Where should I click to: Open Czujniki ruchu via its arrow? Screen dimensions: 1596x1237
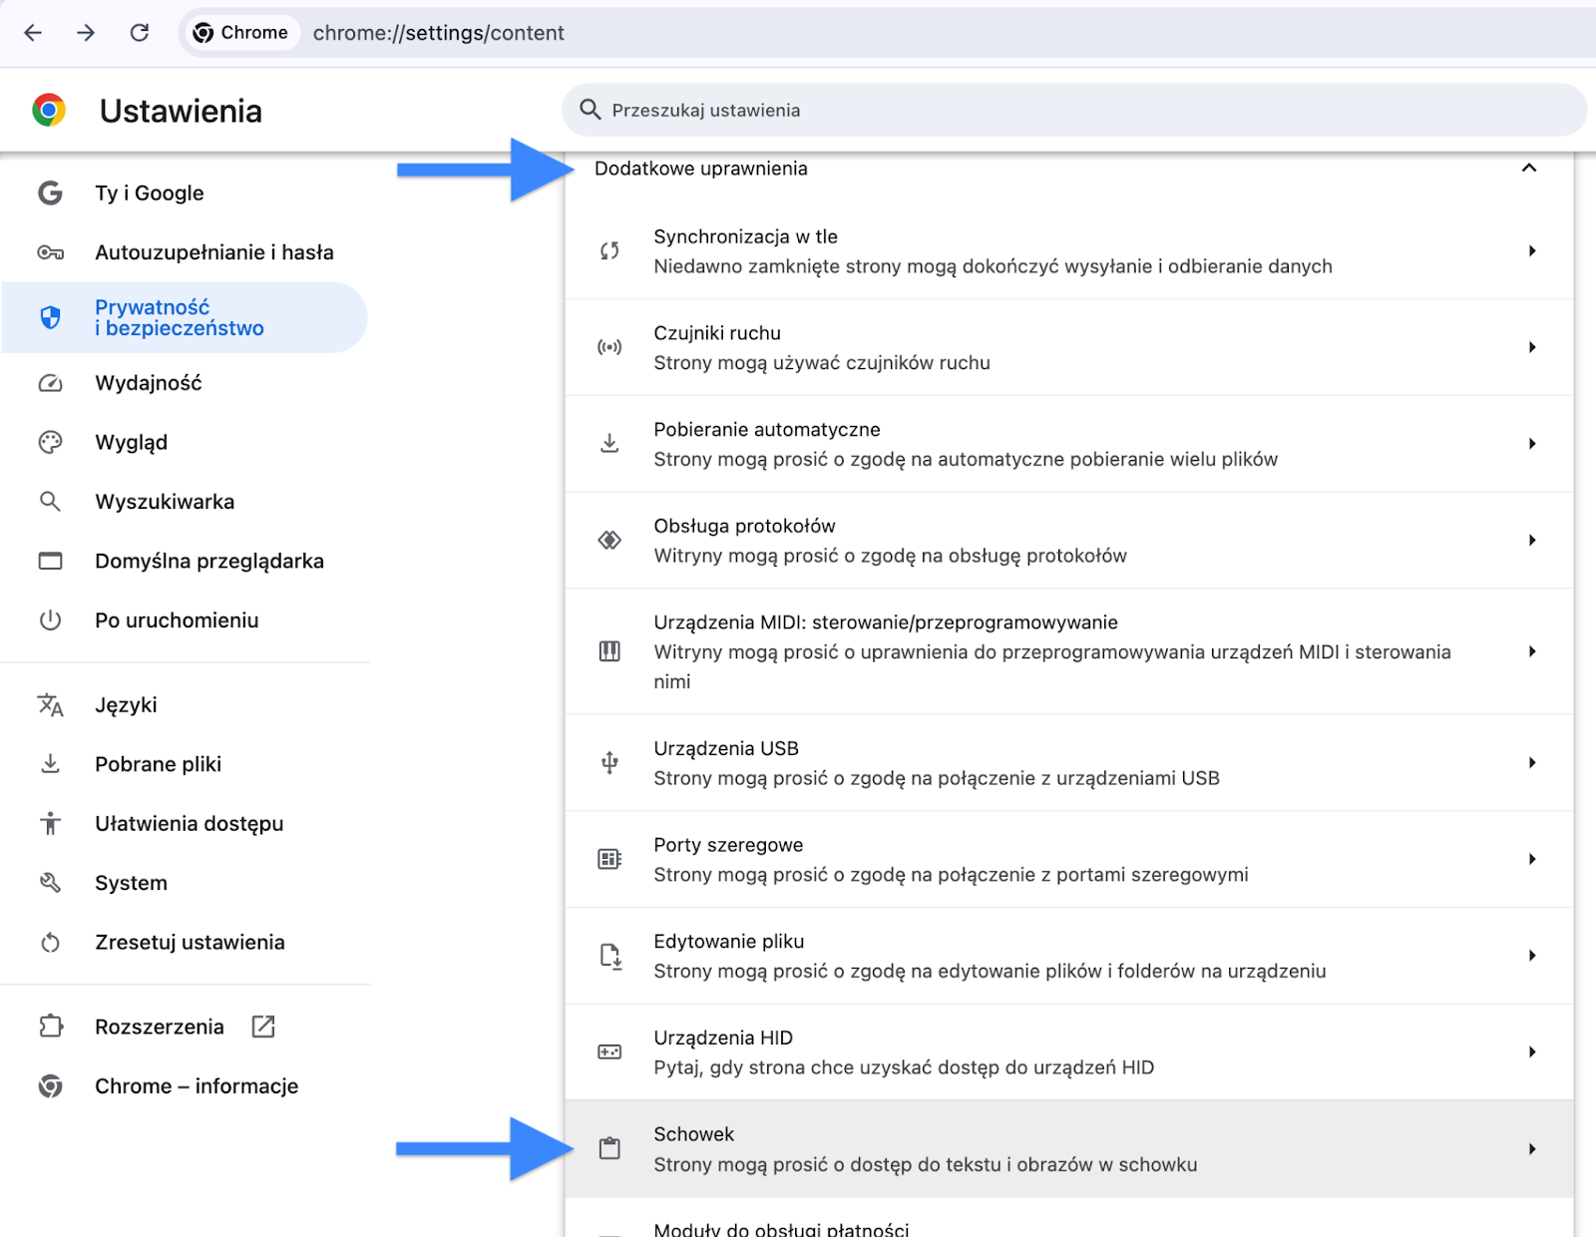click(x=1532, y=347)
